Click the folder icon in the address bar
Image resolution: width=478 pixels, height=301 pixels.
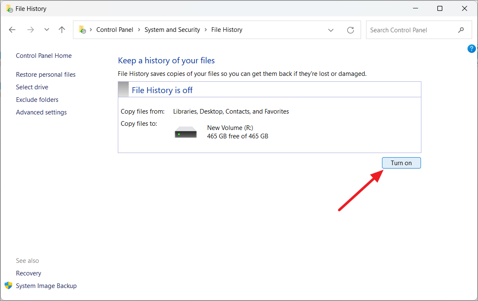coord(83,29)
